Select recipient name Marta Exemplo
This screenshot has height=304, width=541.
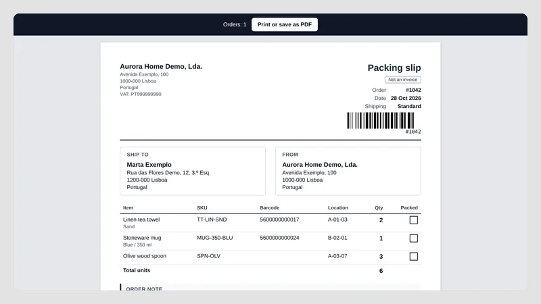click(x=149, y=165)
